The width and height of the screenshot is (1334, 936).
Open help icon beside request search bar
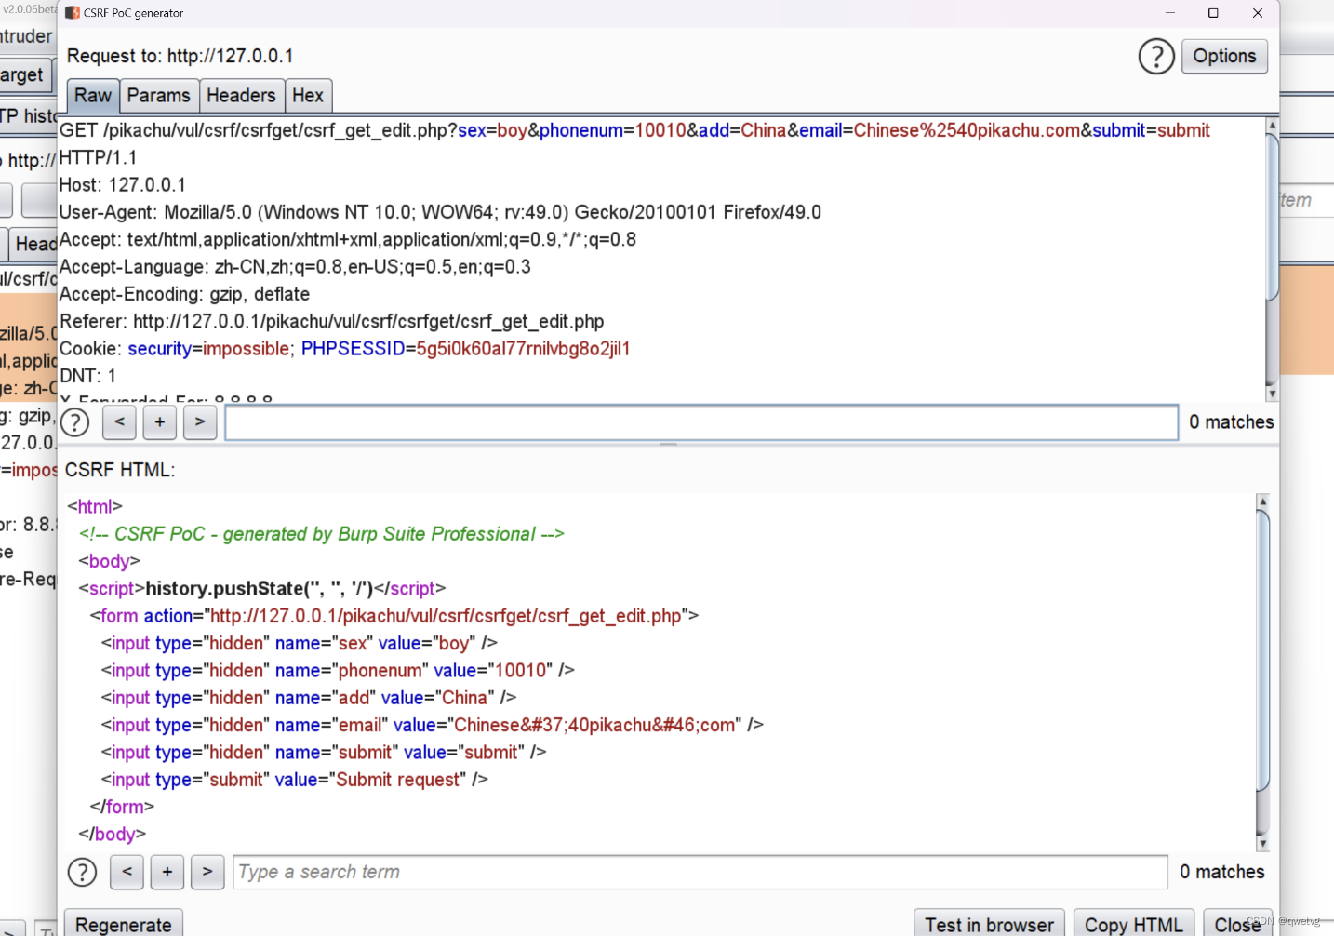click(x=74, y=422)
